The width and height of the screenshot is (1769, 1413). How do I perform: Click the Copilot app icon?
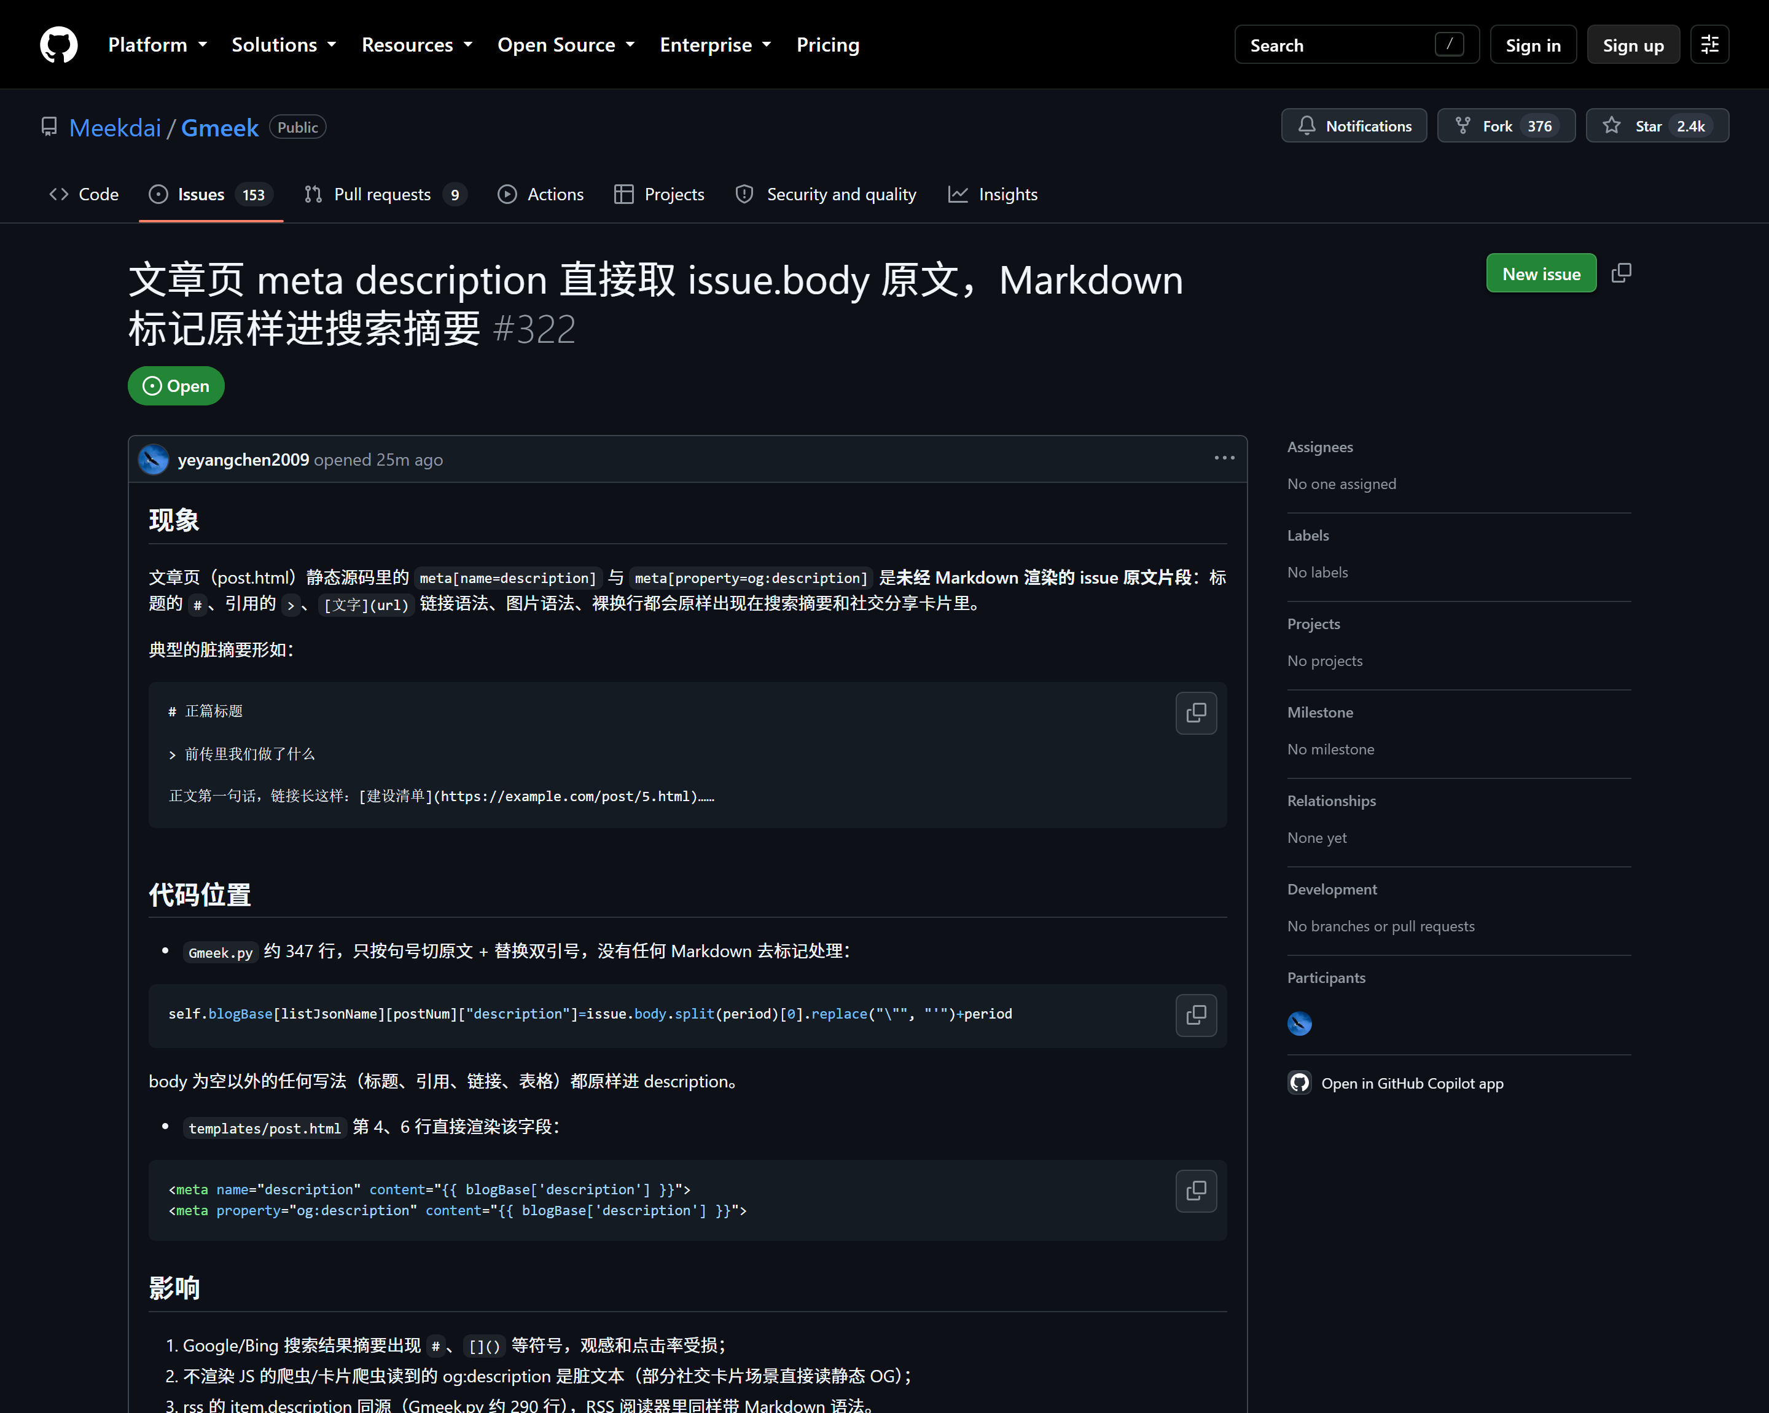coord(1300,1083)
